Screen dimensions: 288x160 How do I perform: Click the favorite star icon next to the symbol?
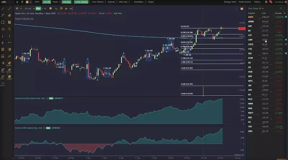click(x=18, y=2)
